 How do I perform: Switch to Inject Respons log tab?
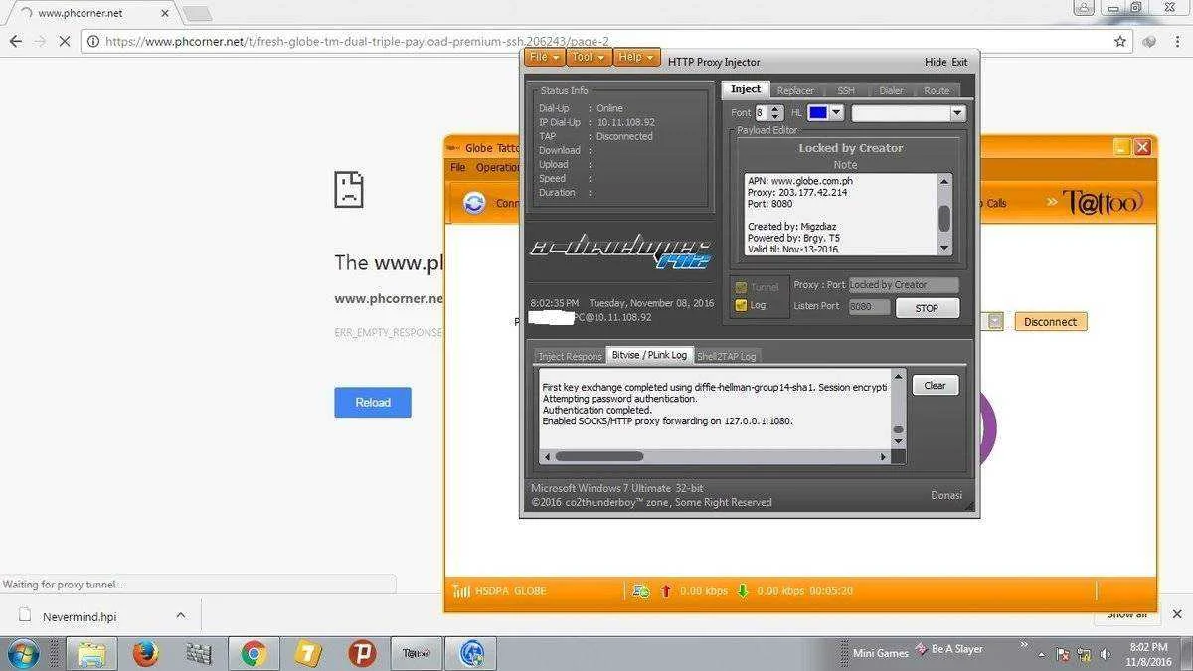[x=570, y=356]
